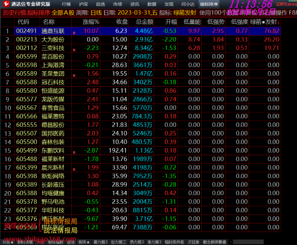Select the 离力前3 tab

pyautogui.click(x=100, y=242)
